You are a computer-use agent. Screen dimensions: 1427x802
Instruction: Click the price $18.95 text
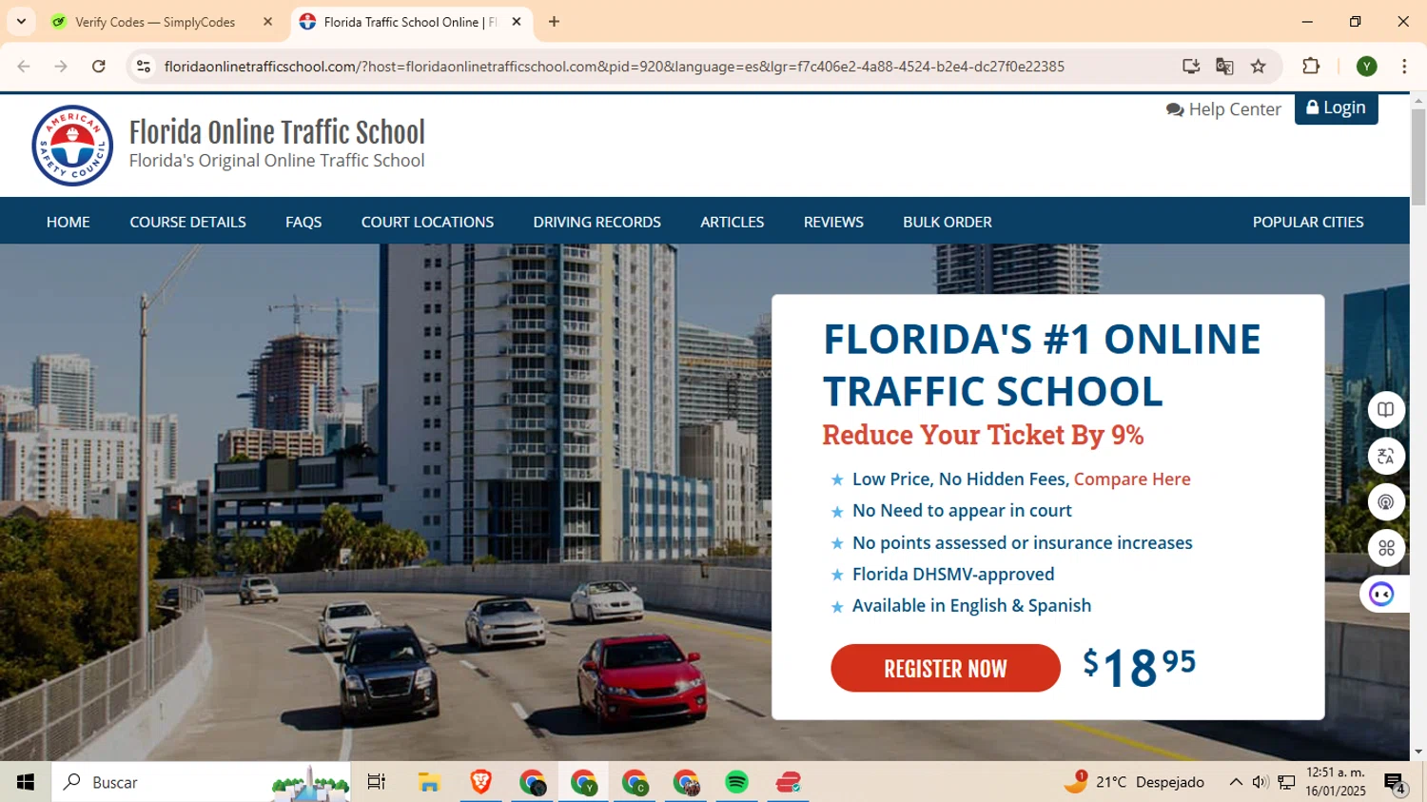point(1139,667)
